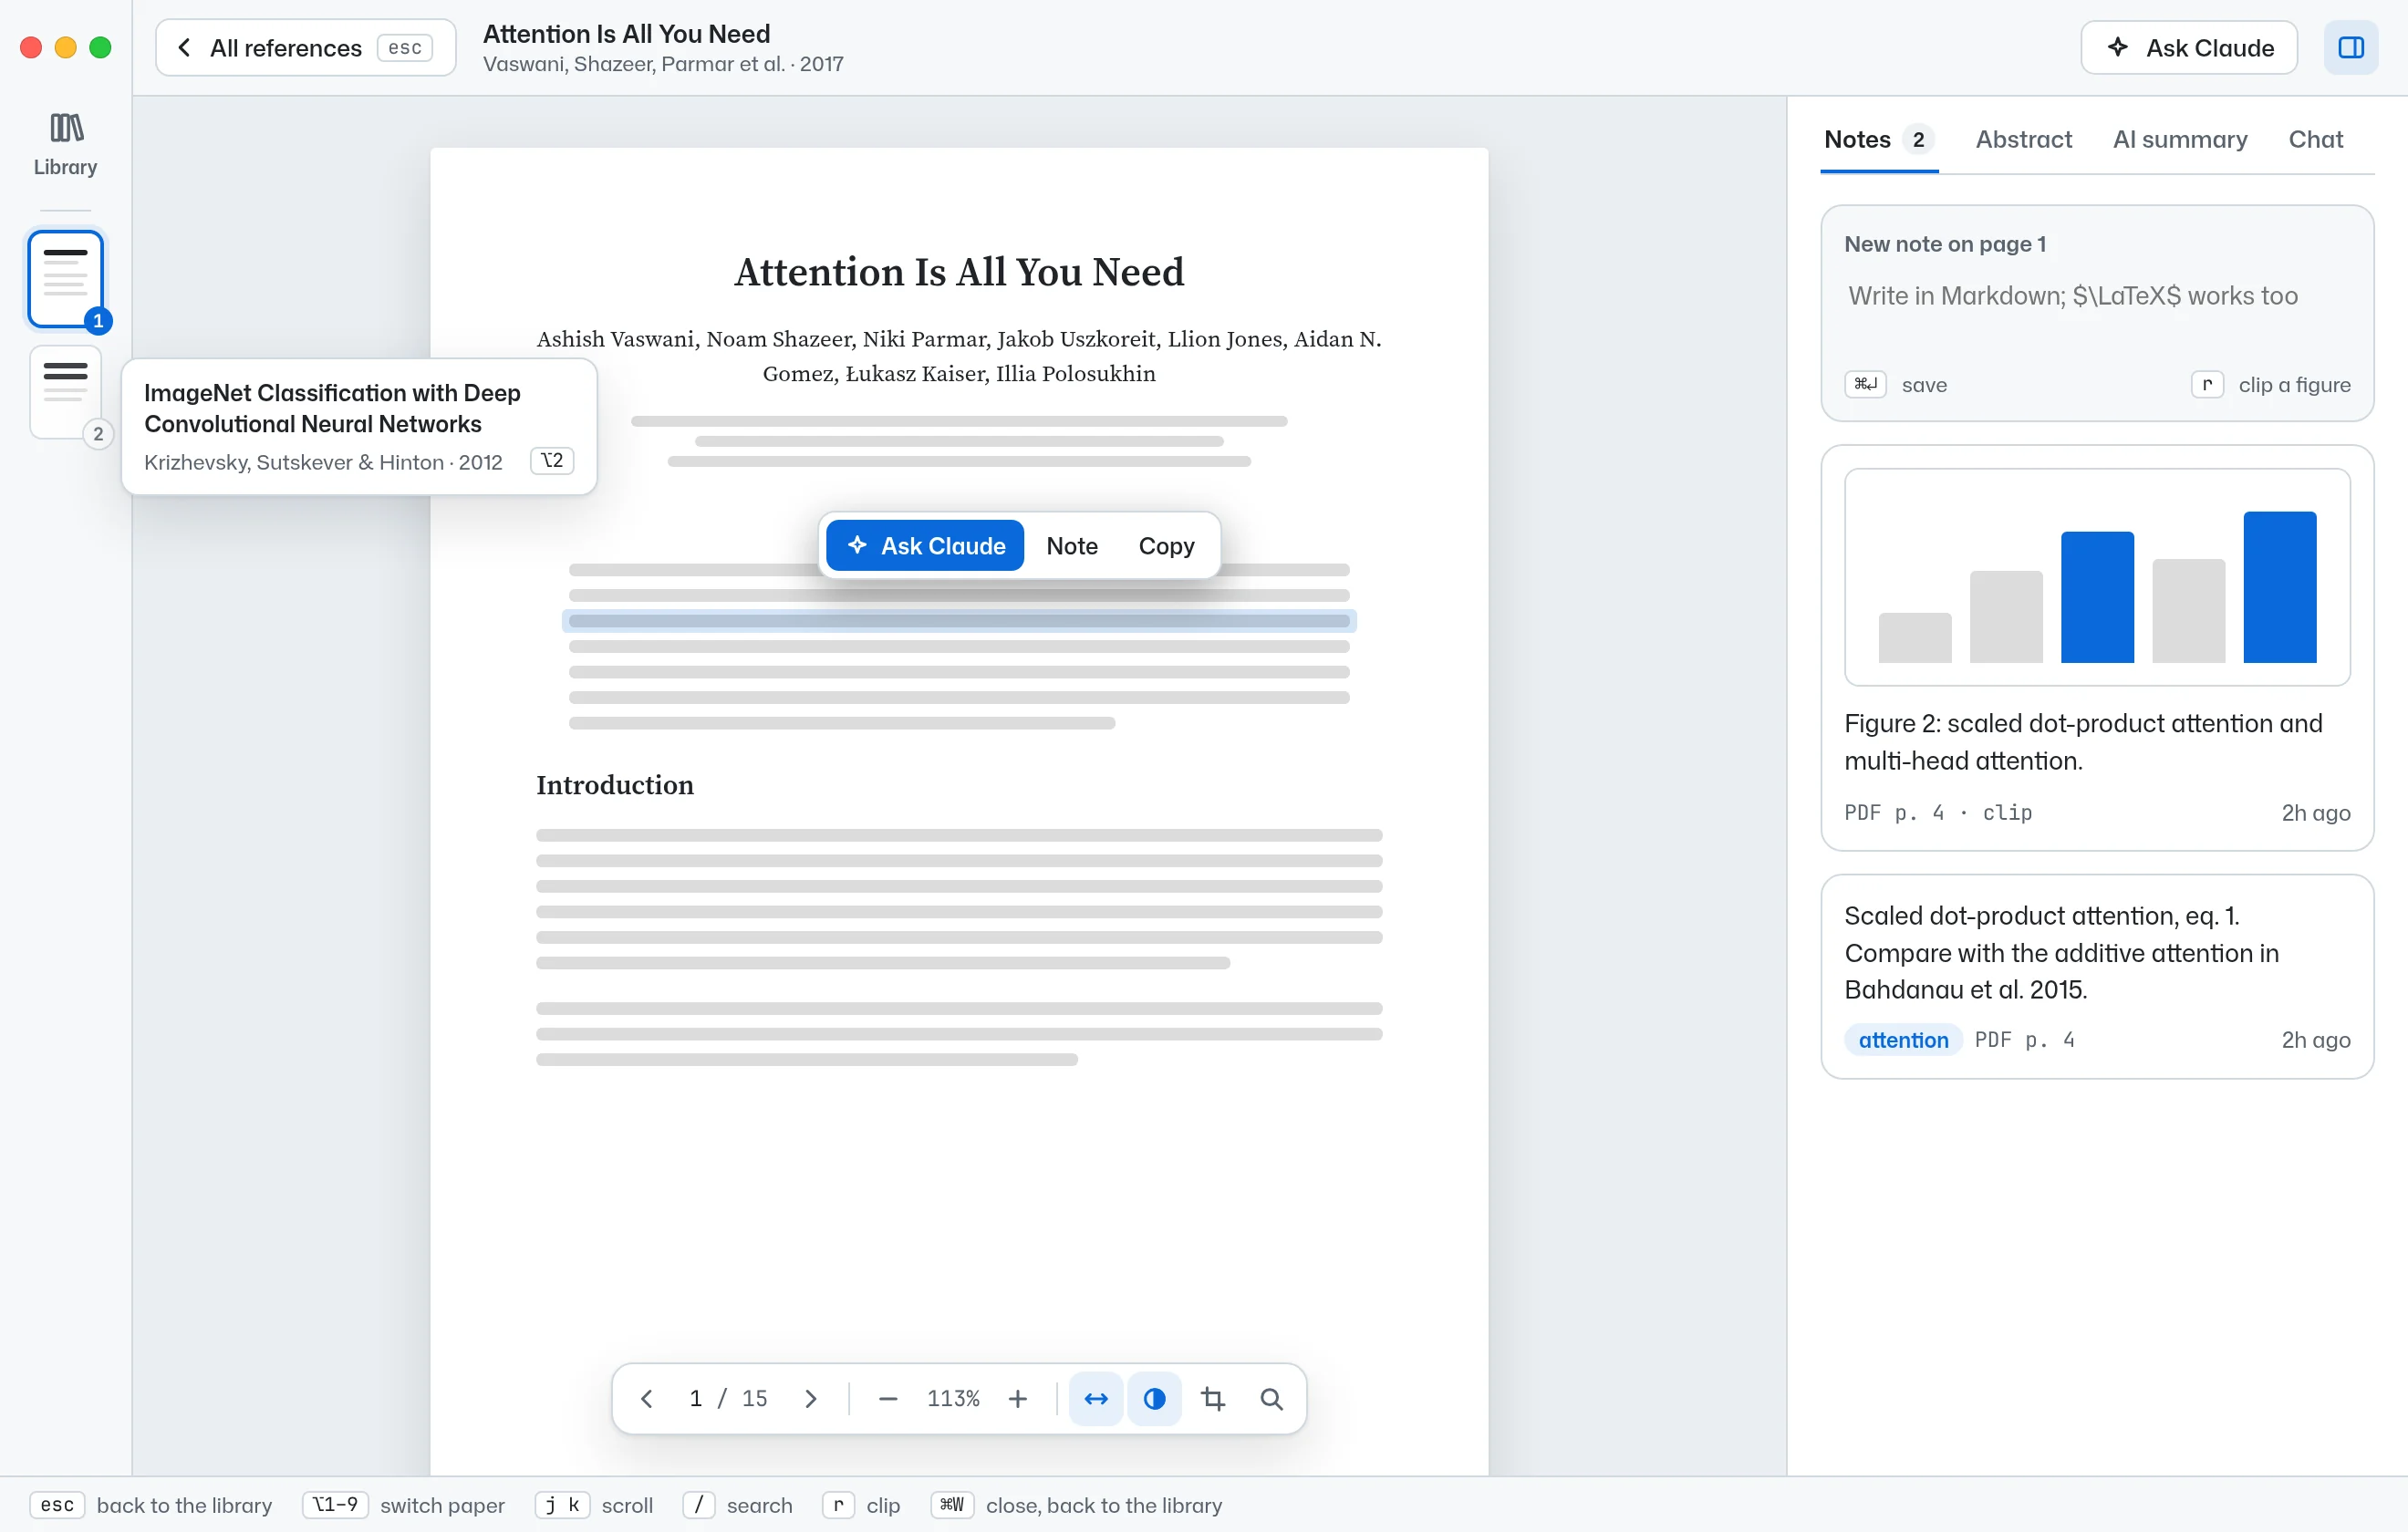The image size is (2408, 1532).
Task: Click the attention tag on the note
Action: point(1902,1040)
